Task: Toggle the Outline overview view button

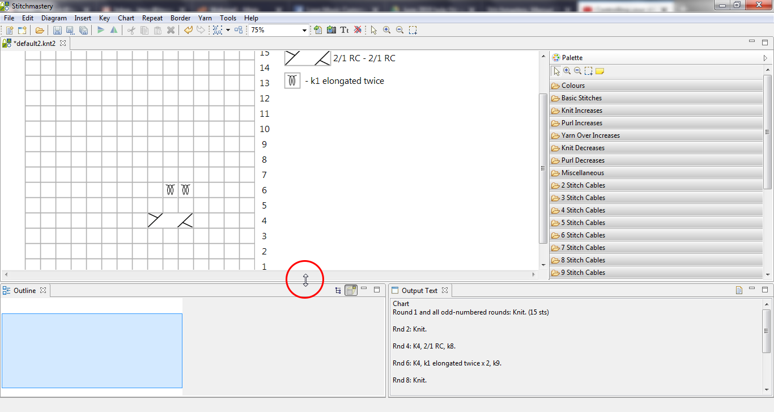Action: [x=351, y=290]
